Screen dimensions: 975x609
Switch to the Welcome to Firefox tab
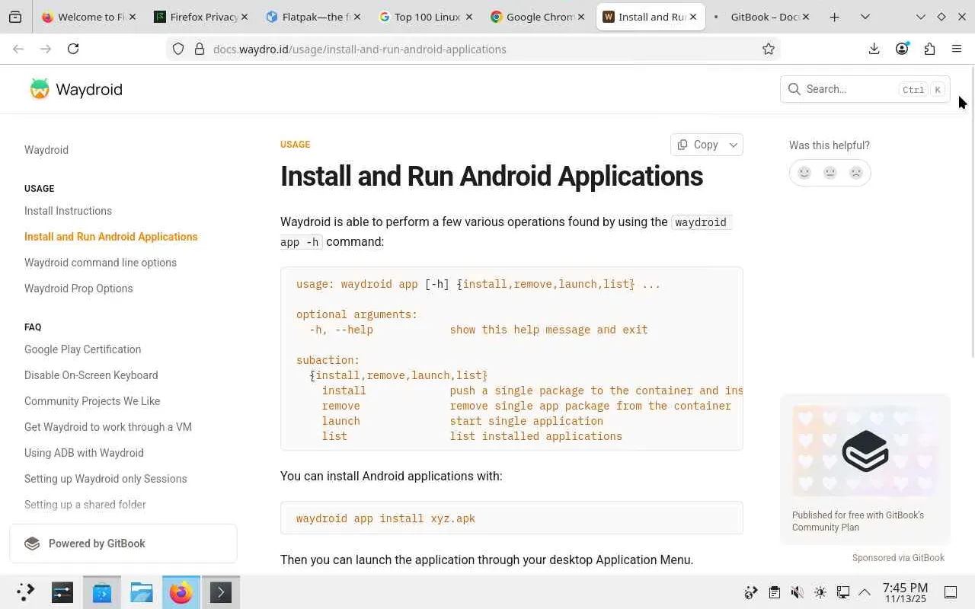(x=89, y=17)
